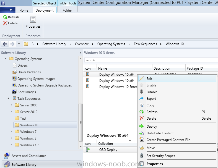Select the Test folder in tree
Screen dimensions: 218x168
tap(23, 119)
